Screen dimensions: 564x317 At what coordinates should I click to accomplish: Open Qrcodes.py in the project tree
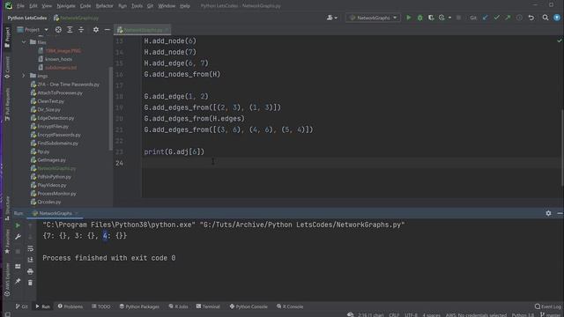pos(46,202)
